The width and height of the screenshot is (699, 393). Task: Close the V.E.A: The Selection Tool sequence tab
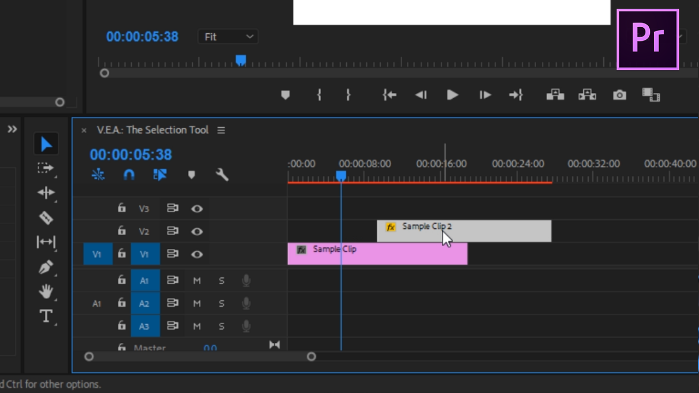(x=84, y=130)
